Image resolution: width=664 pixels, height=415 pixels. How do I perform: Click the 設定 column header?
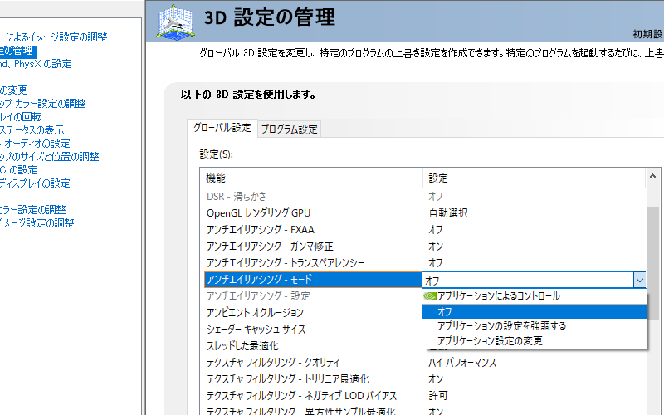535,178
